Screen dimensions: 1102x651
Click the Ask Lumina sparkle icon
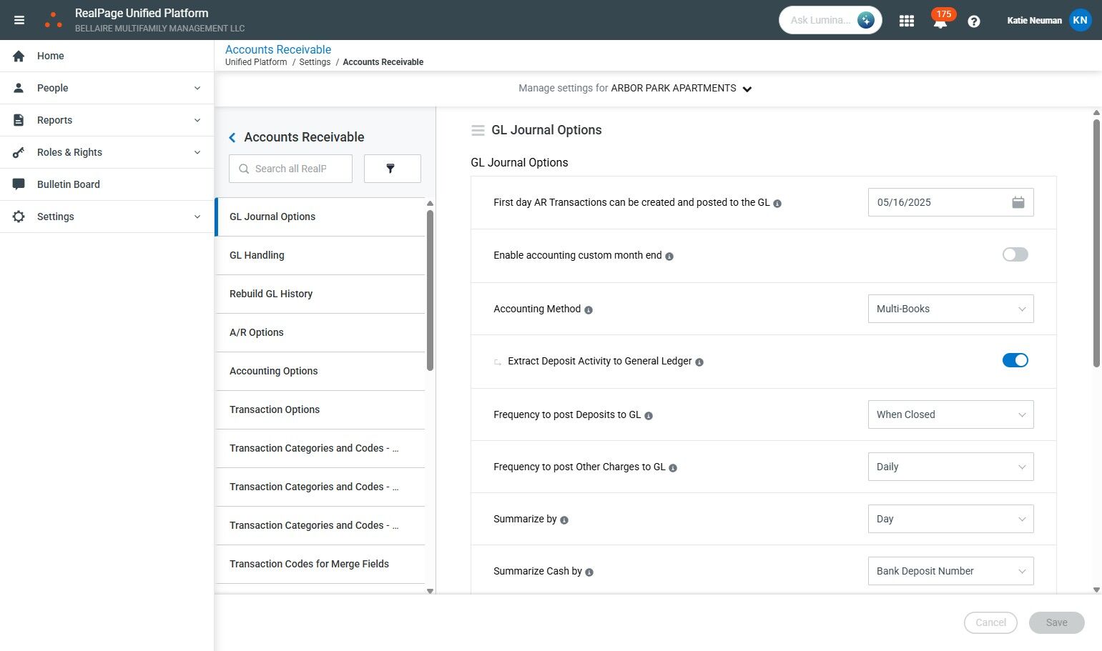(x=866, y=20)
